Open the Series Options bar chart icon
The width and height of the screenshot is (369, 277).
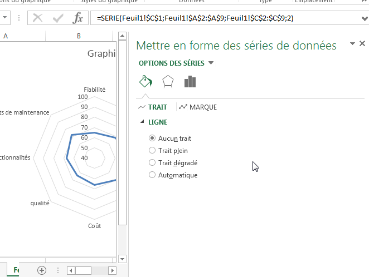(190, 82)
